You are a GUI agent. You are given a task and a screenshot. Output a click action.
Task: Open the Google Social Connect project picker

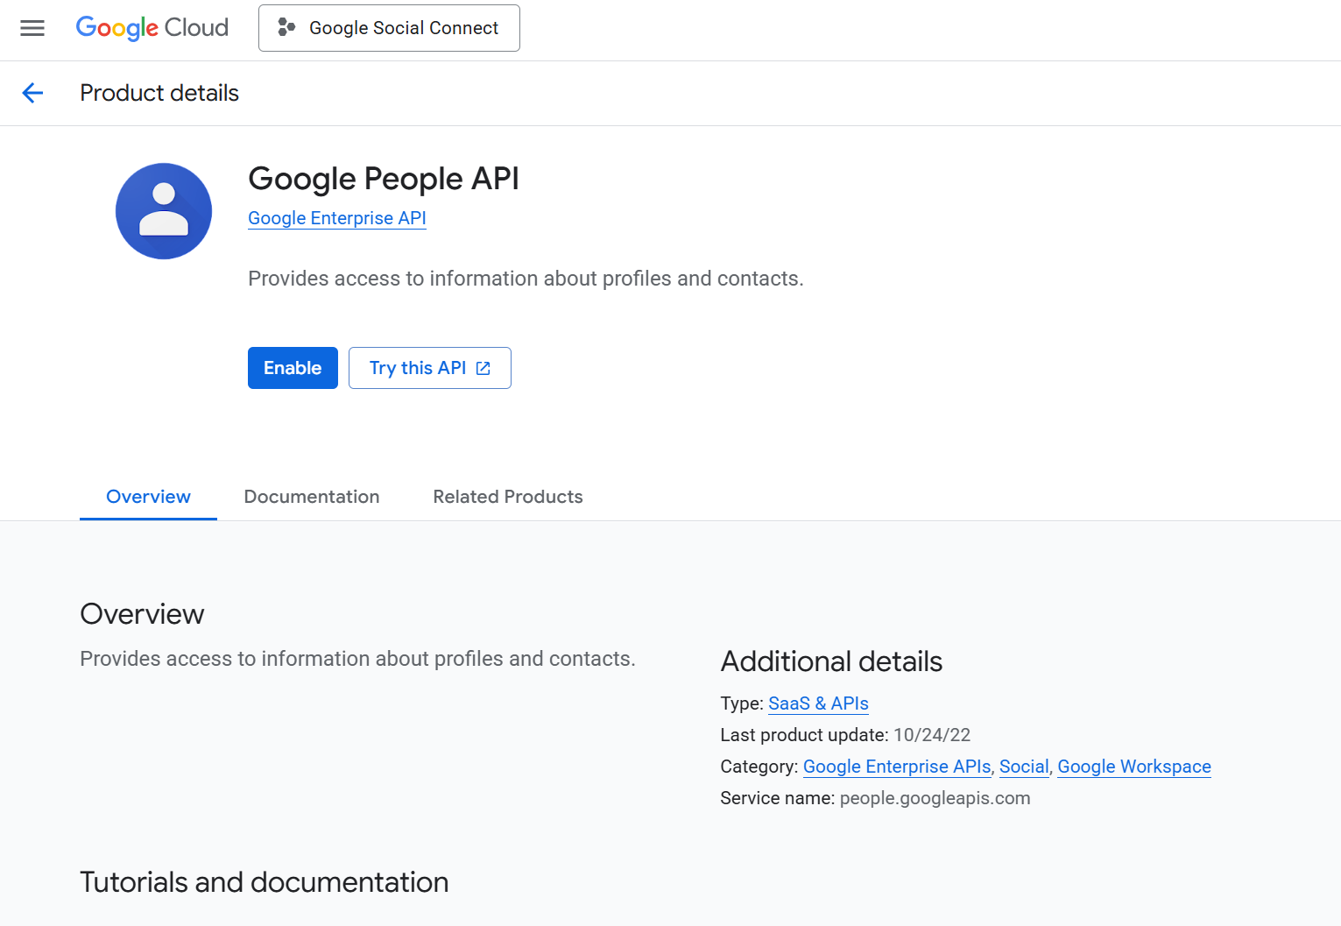pos(389,28)
